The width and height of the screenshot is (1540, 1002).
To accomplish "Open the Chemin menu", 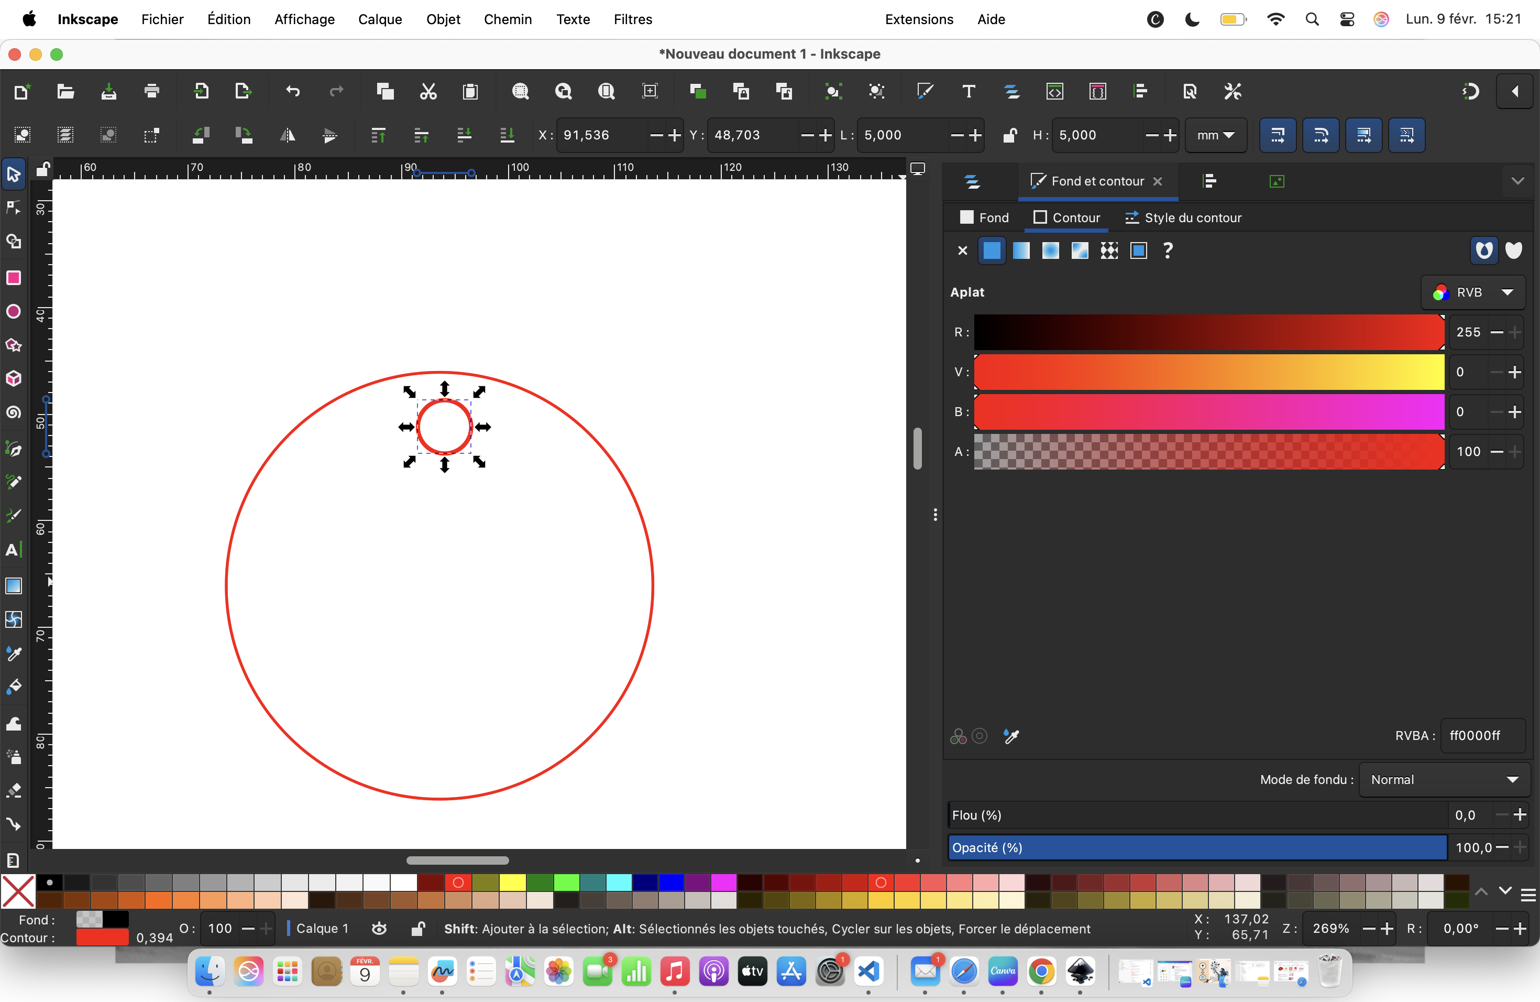I will [x=507, y=19].
